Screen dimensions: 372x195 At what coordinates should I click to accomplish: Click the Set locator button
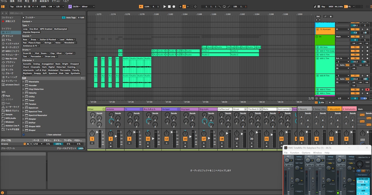tap(318, 16)
